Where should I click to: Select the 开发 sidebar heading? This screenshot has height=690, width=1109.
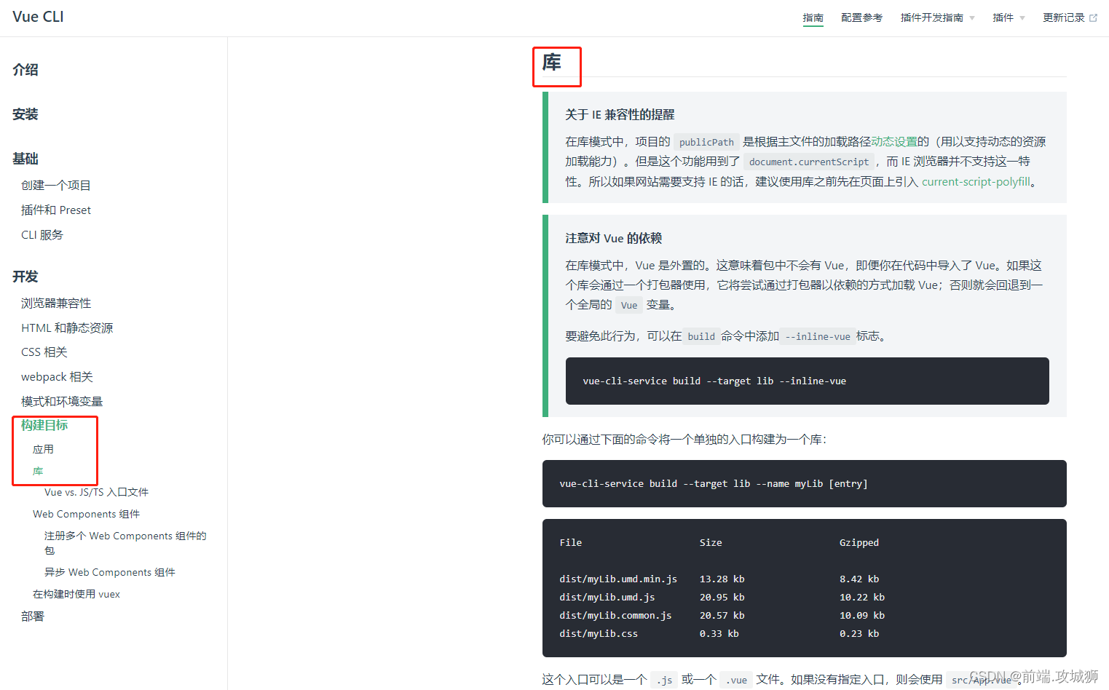point(25,277)
